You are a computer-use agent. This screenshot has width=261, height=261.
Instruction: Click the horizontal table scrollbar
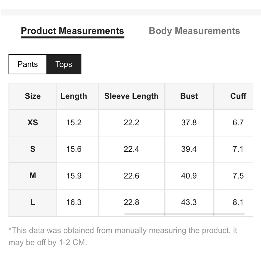(x=185, y=214)
